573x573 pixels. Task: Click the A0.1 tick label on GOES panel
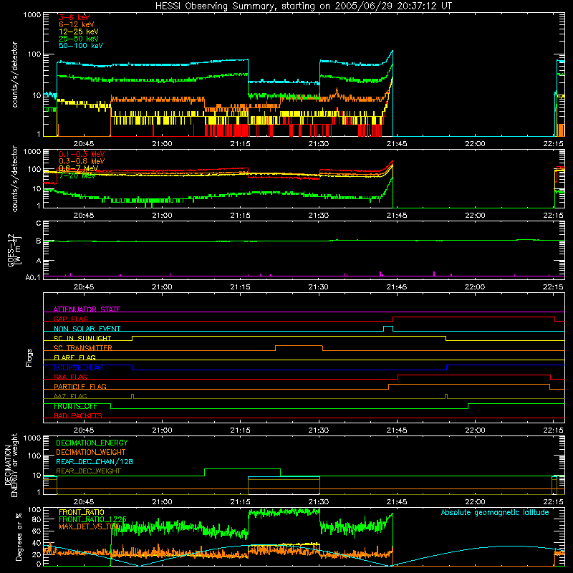click(33, 278)
